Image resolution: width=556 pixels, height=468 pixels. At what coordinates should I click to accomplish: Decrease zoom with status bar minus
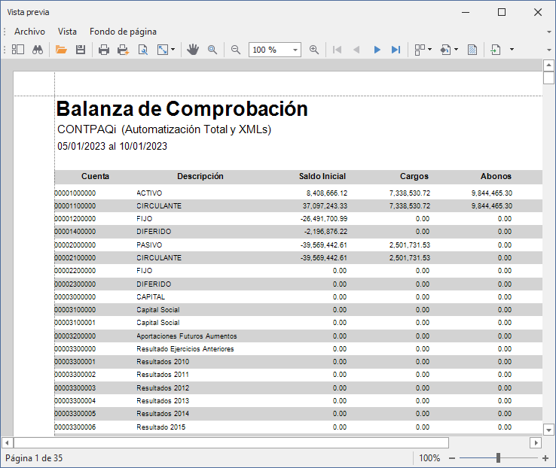(x=452, y=458)
